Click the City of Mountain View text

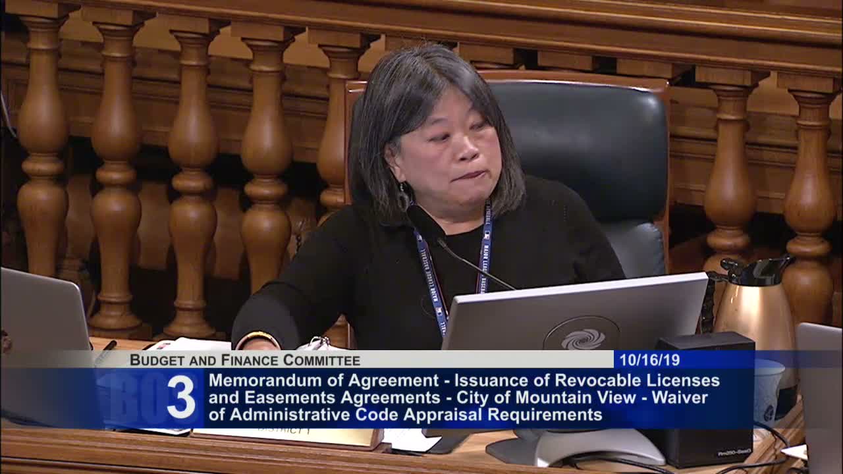[x=561, y=398]
